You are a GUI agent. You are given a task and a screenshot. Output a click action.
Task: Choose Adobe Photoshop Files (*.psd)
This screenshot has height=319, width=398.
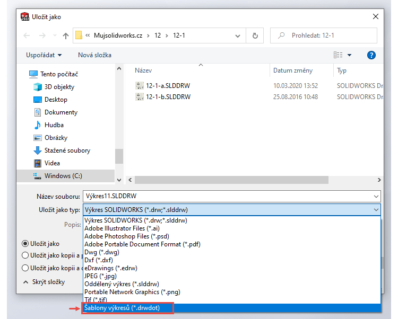tap(232, 236)
